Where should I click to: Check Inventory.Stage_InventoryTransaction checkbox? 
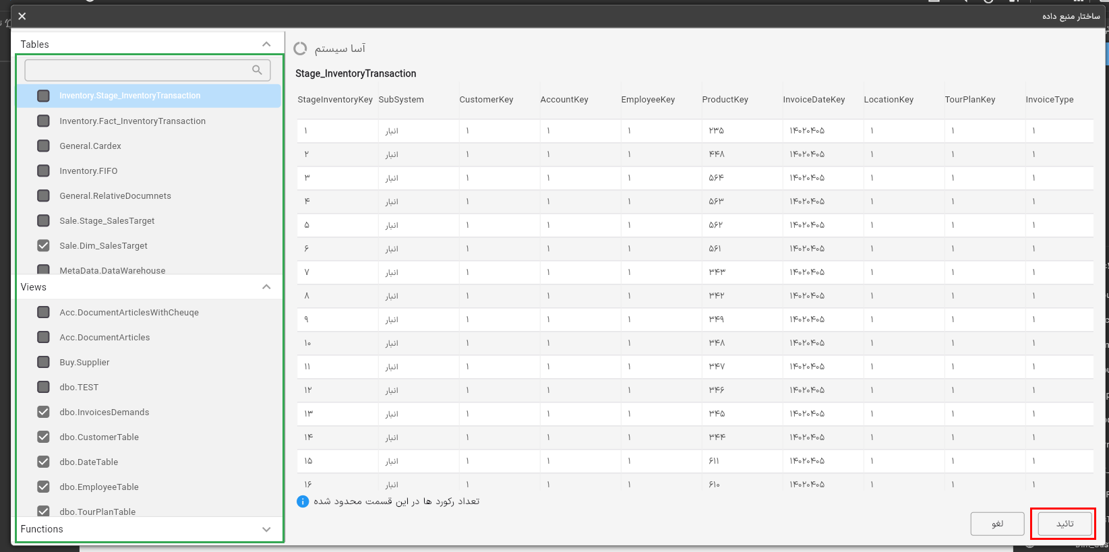[43, 96]
